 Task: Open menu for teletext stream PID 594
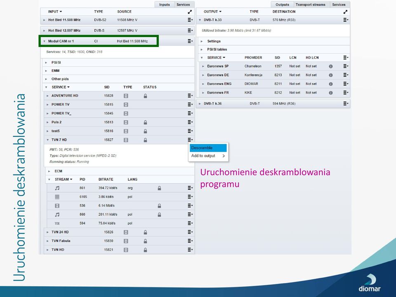pos(190,223)
